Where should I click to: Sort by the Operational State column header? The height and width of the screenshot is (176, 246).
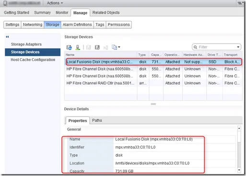click(173, 55)
